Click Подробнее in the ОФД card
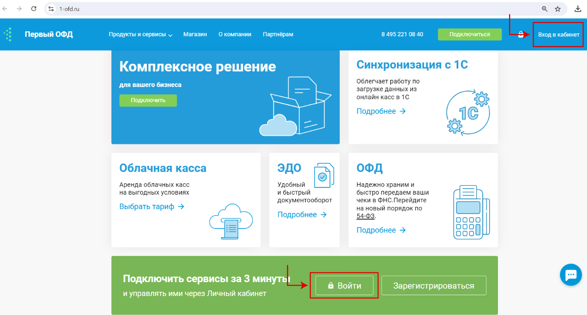587x315 pixels. 381,230
